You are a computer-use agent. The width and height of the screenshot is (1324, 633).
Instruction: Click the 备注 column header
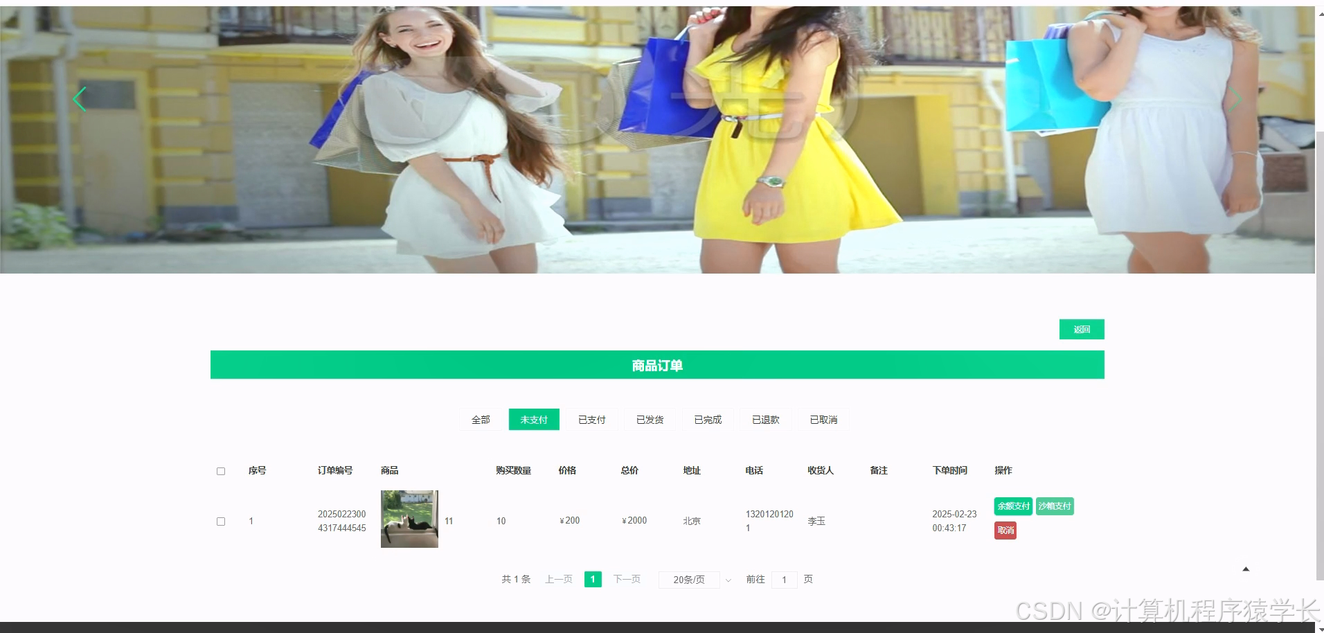click(x=879, y=470)
